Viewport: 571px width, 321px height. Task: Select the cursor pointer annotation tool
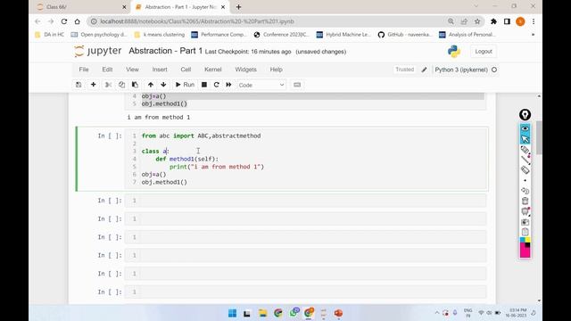click(x=525, y=139)
